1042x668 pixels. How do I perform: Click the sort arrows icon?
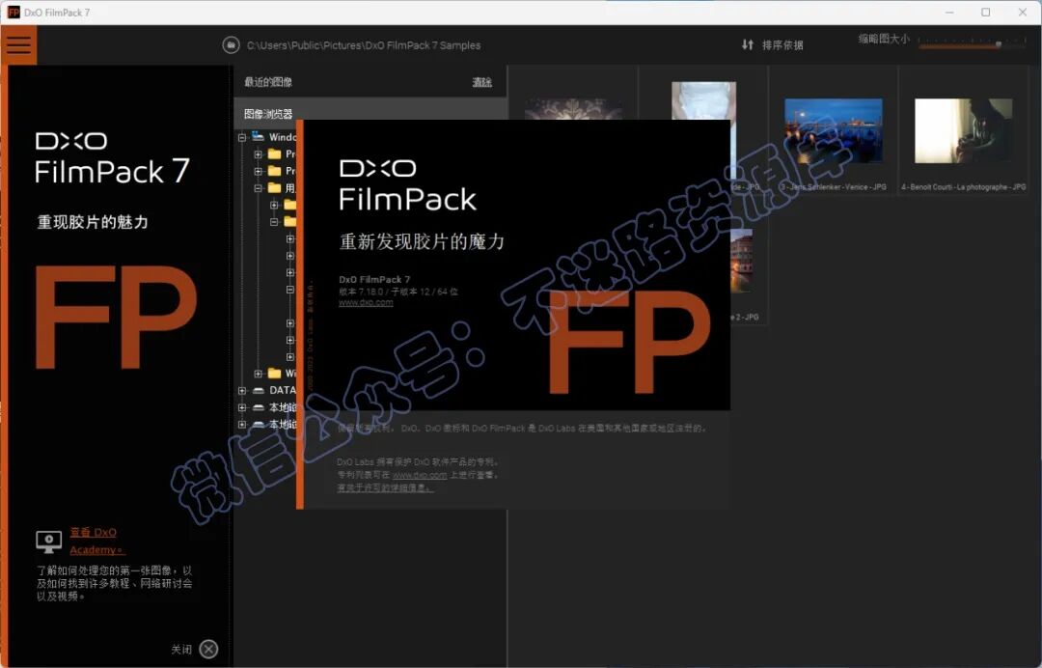[x=748, y=44]
